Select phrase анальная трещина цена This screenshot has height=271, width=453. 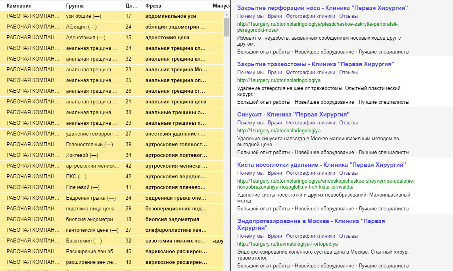click(x=176, y=101)
